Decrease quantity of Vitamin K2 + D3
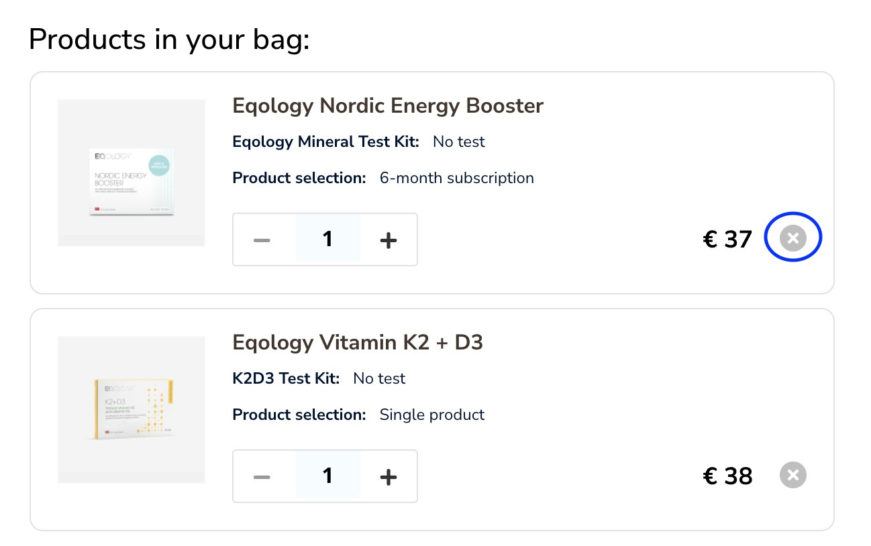This screenshot has width=871, height=546. click(262, 476)
